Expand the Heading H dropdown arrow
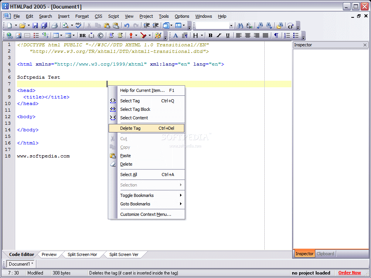Viewport: 371px width, 278px height. tap(202, 36)
